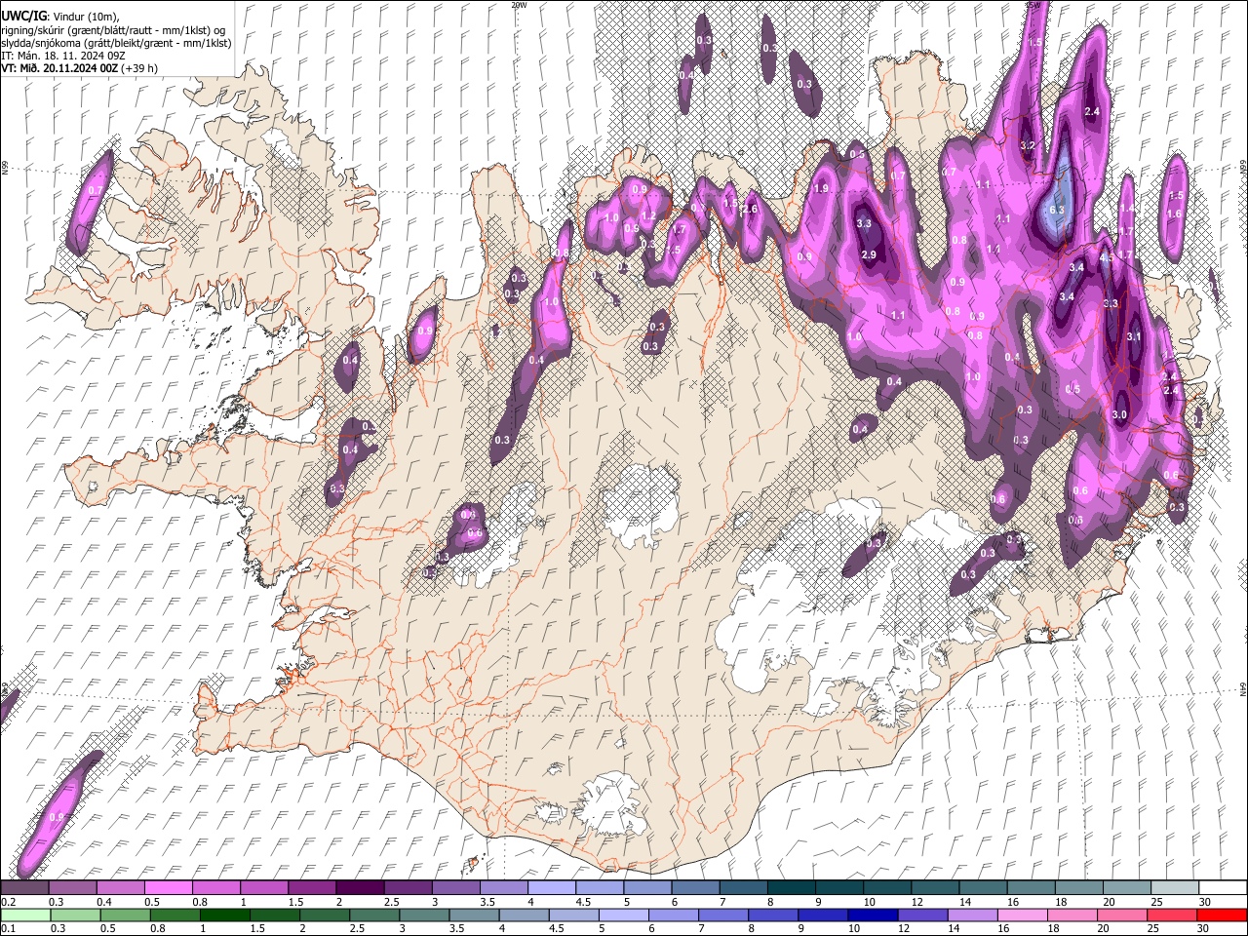This screenshot has width=1248, height=936.
Task: Pick the pale green swatch between 0.1 and 0.3
Action: pos(25,915)
